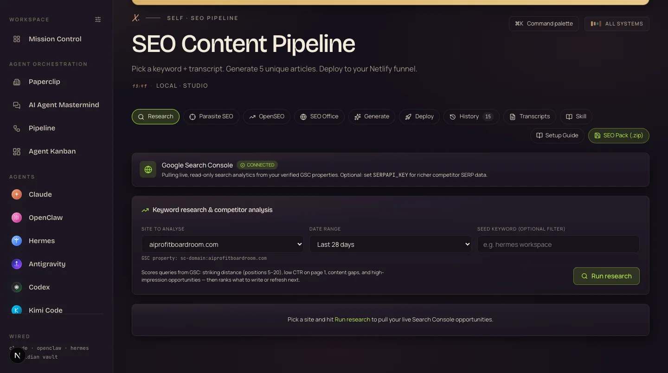The height and width of the screenshot is (373, 668).
Task: Open the Skill tab
Action: coord(576,116)
